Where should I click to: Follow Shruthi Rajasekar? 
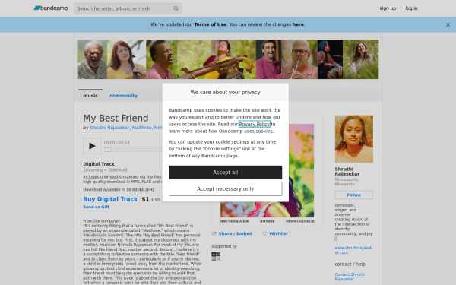click(354, 195)
